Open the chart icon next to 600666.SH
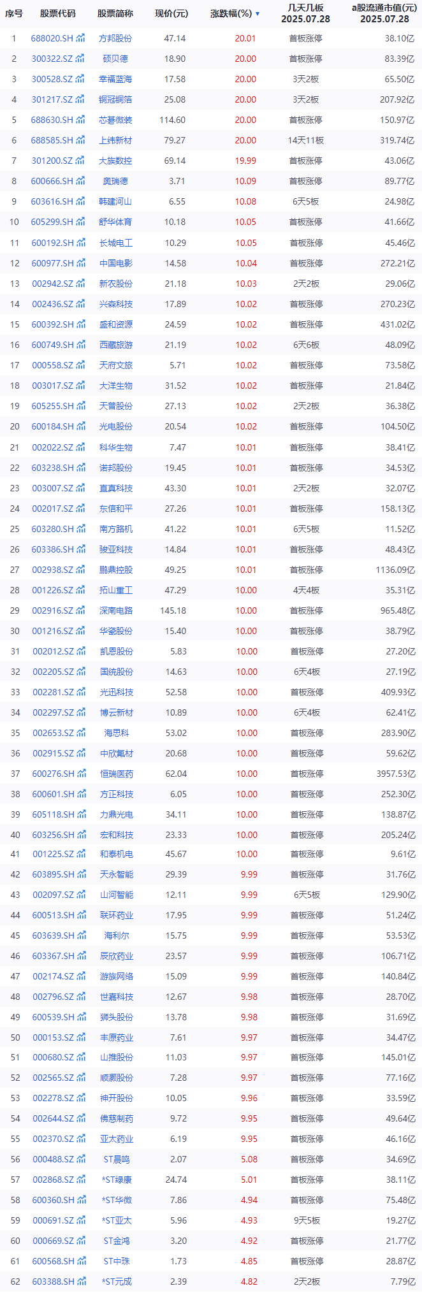422x1293 pixels. click(80, 181)
